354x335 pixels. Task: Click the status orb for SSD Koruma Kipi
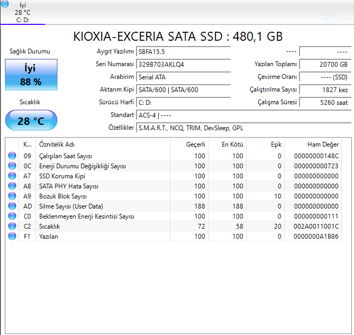(x=12, y=176)
